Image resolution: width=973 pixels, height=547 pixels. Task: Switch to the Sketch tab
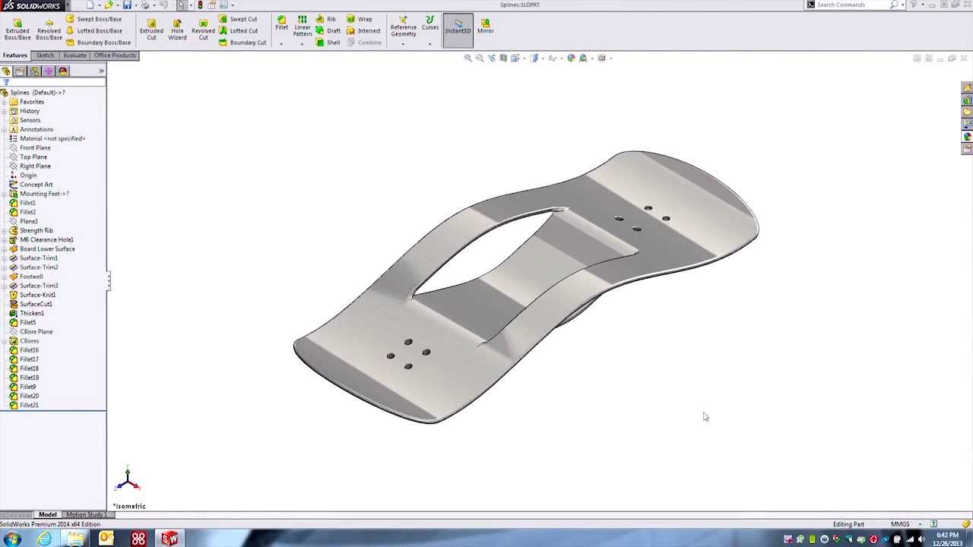click(45, 55)
